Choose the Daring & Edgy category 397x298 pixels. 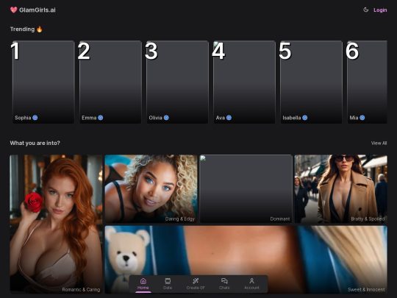[151, 189]
